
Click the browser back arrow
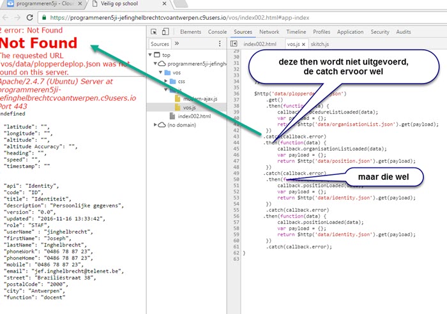[x=5, y=17]
